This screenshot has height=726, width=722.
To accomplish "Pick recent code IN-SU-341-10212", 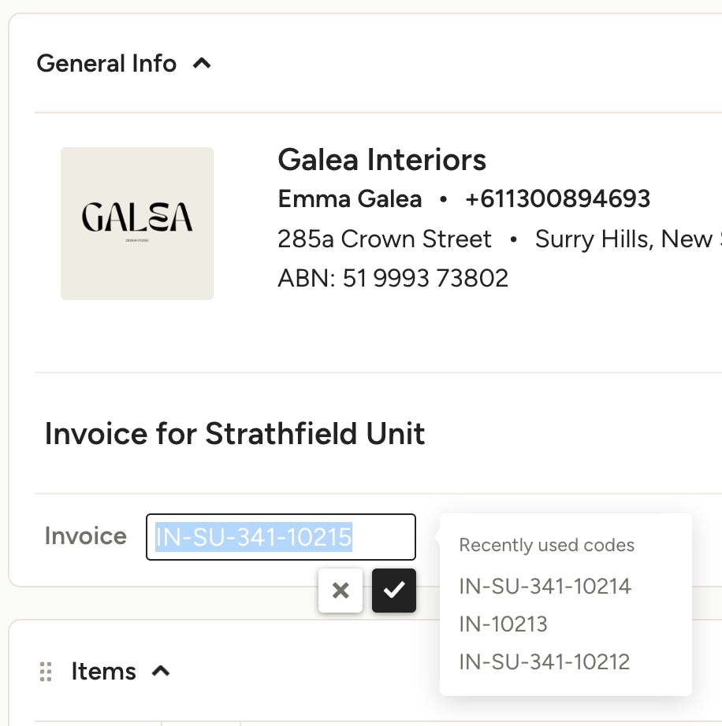I will tap(545, 662).
